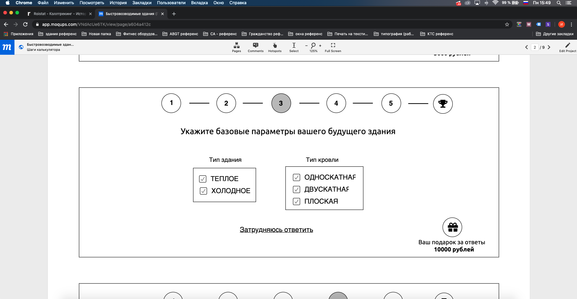The image size is (577, 299).
Task: Toggle the ДВУСКАТНАЯ checkbox
Action: click(x=296, y=190)
